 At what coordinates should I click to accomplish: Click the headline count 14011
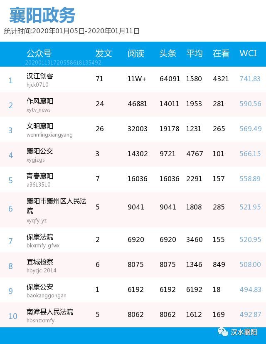[169, 104]
